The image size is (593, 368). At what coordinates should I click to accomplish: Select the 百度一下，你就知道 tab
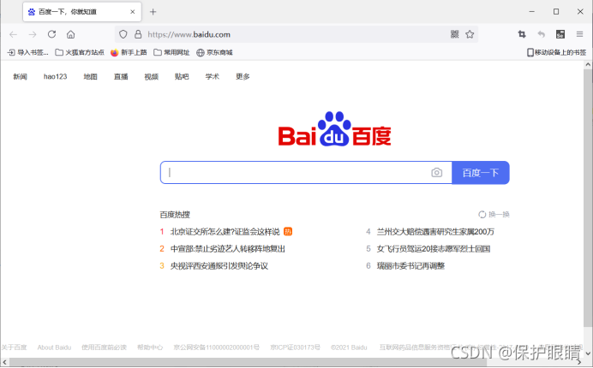pos(82,12)
